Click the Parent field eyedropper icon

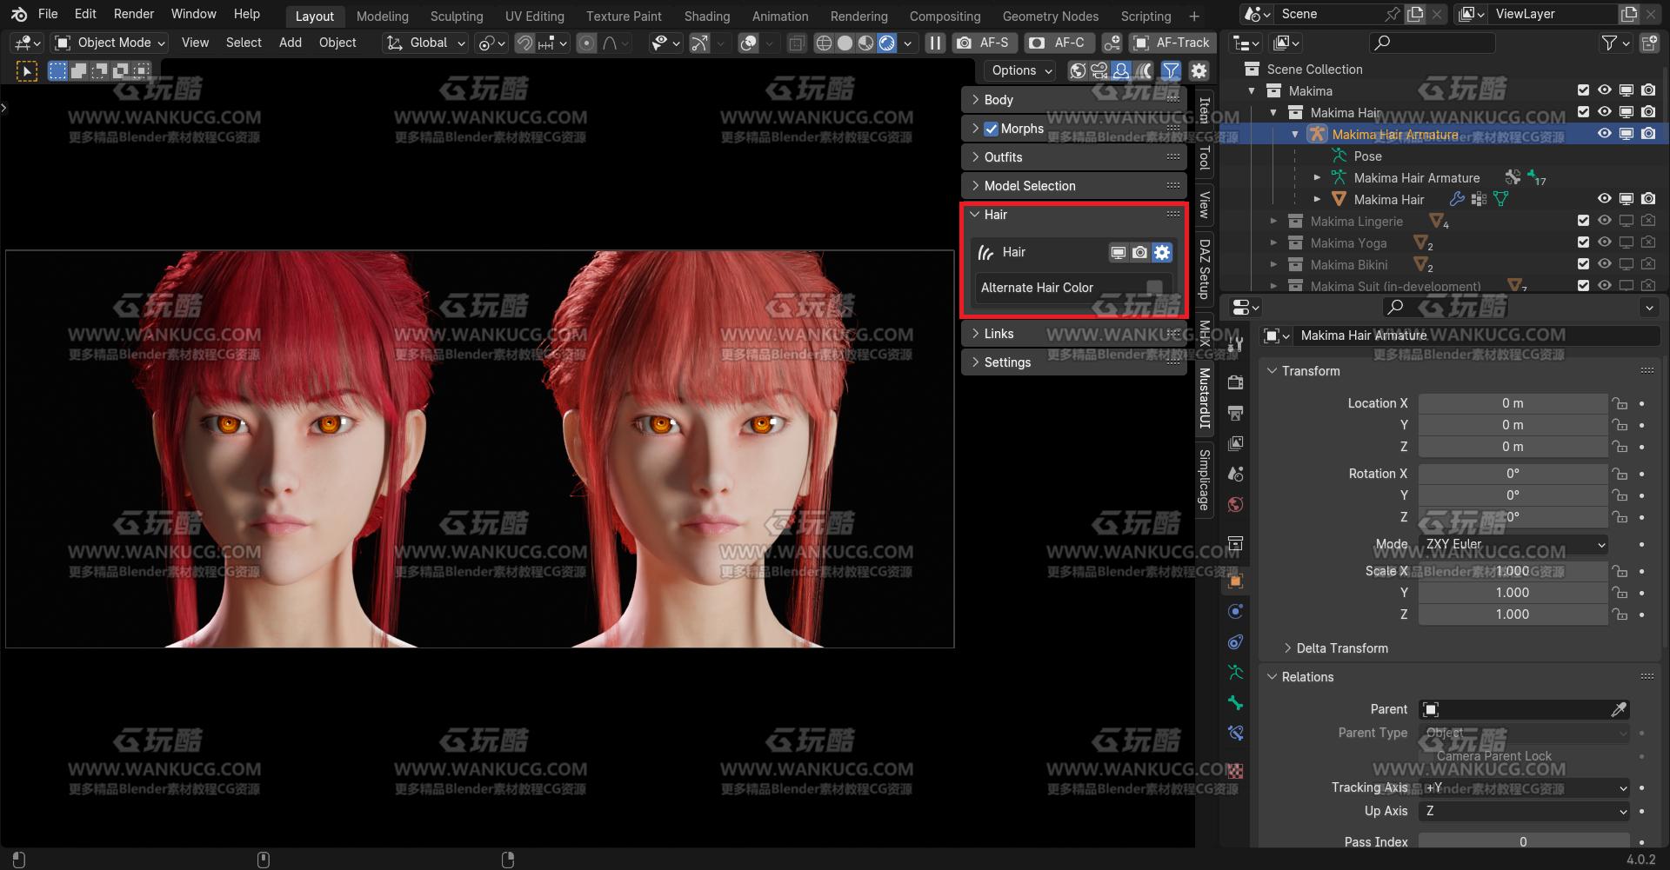(x=1618, y=710)
